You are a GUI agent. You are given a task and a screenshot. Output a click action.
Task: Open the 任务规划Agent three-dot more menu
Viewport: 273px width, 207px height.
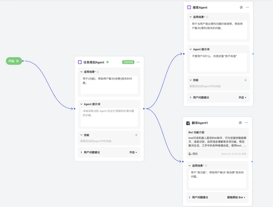tap(138, 62)
